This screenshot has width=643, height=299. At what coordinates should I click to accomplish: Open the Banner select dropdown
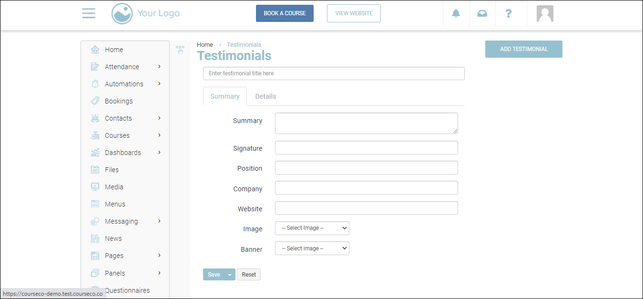coord(312,248)
